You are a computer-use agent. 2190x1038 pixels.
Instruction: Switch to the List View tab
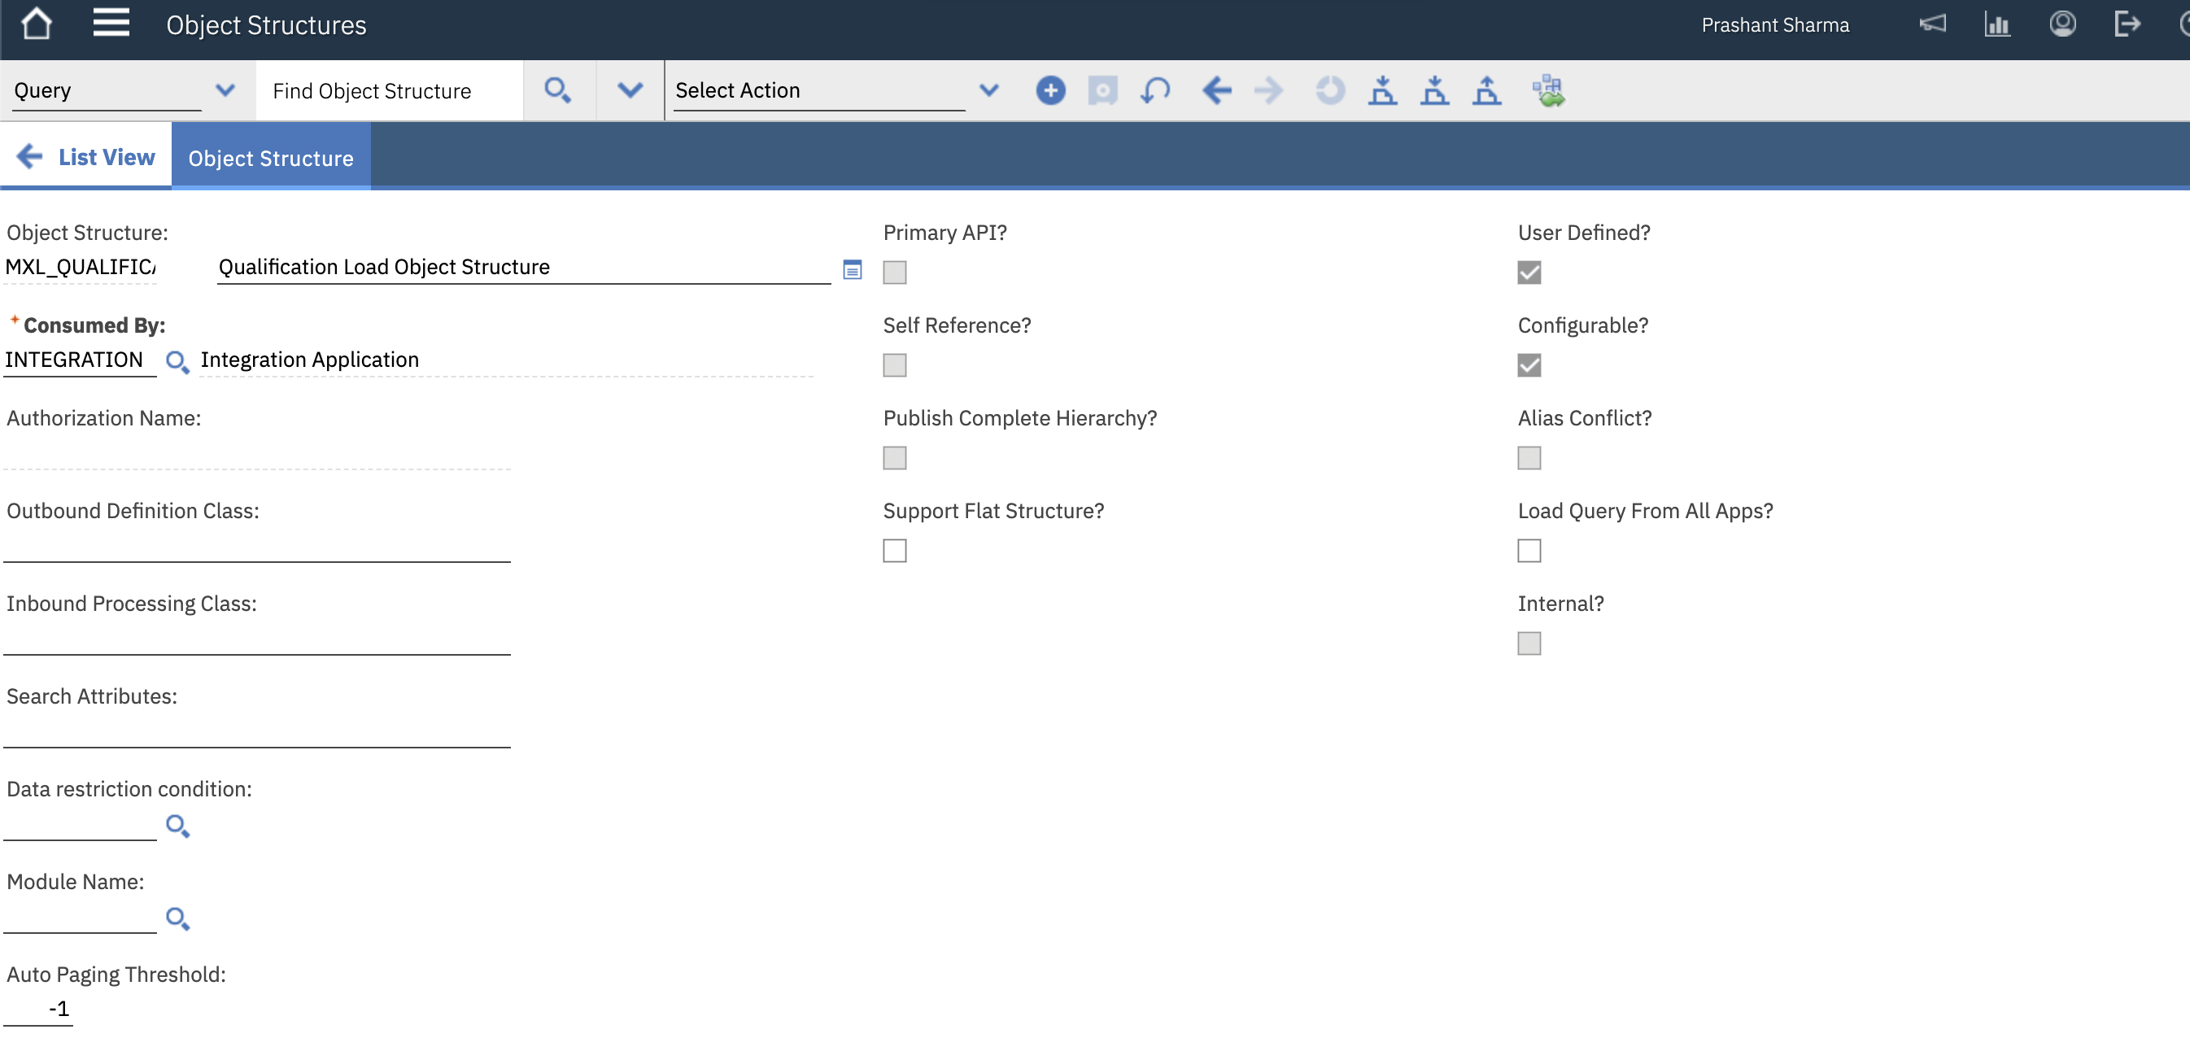click(87, 157)
